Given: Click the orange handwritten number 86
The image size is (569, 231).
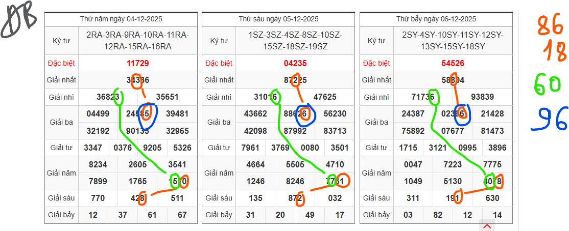Looking at the screenshot, I should (550, 25).
